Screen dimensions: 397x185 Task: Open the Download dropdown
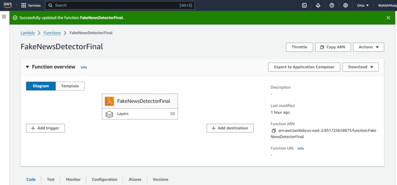pyautogui.click(x=361, y=67)
